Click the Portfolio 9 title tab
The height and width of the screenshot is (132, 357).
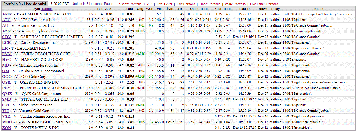click(24, 4)
